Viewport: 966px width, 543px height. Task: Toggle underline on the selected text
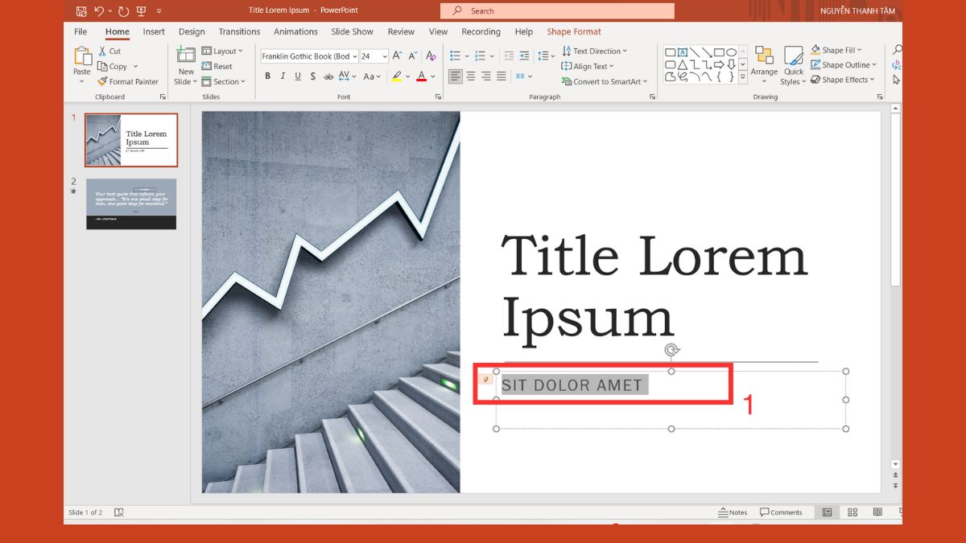297,76
